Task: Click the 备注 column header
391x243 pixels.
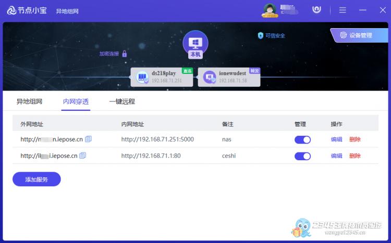Action: click(x=228, y=124)
